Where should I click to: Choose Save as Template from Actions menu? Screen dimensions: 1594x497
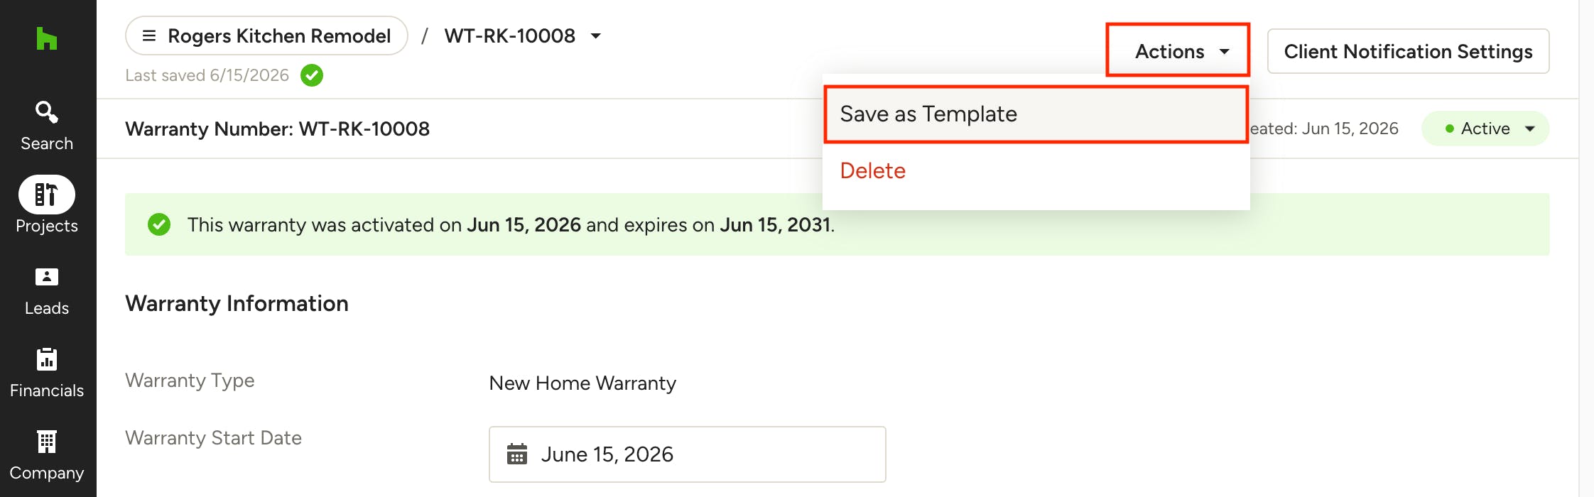click(1036, 114)
